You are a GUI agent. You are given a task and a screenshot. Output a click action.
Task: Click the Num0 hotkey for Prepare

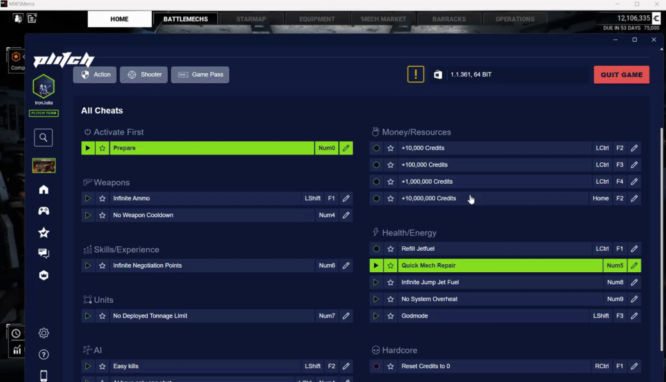[x=326, y=148]
